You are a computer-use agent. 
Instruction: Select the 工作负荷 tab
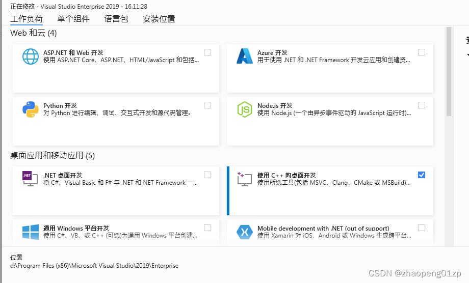coord(27,19)
